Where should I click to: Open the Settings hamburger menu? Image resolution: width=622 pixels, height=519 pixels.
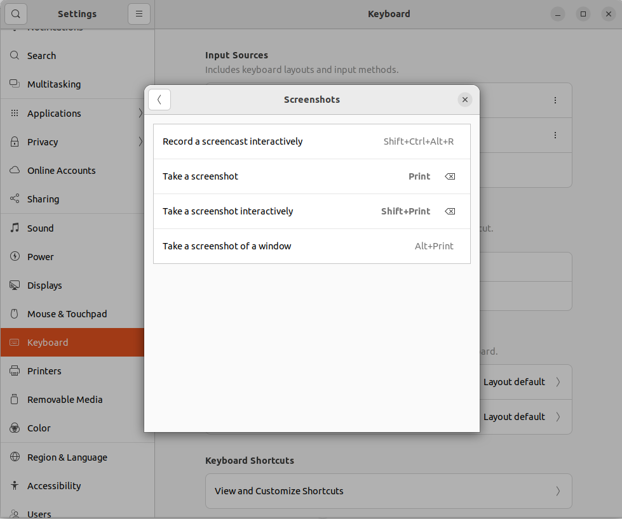coord(139,14)
